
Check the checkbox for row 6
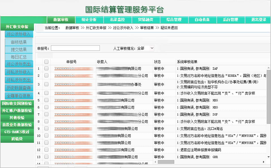coord(46,107)
